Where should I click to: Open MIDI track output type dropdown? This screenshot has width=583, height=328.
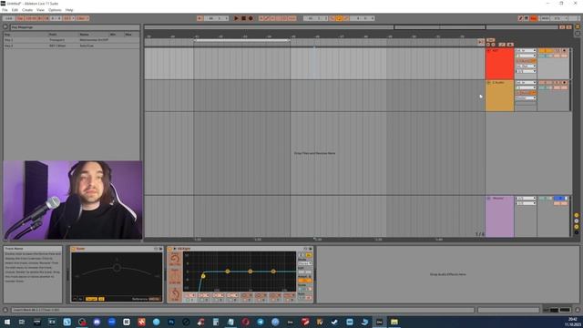pos(526,67)
